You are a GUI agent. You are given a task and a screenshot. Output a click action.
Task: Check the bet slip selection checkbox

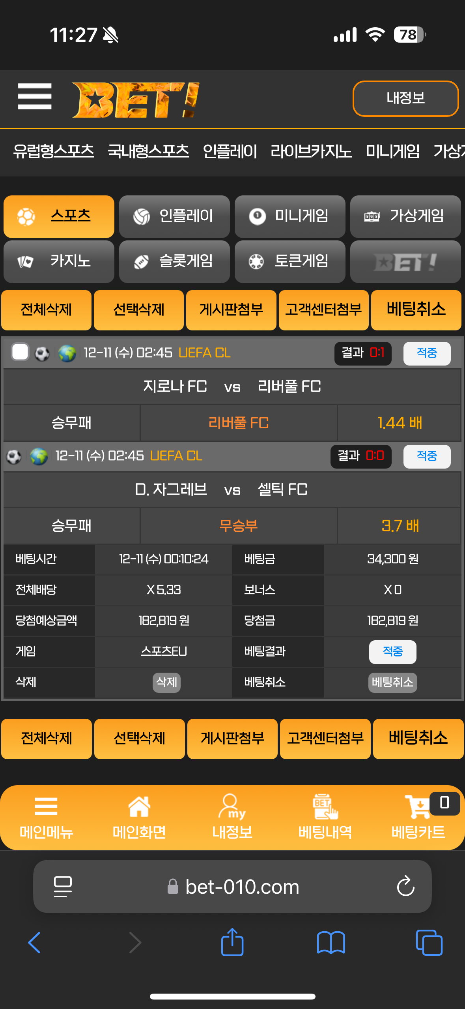[x=20, y=352]
